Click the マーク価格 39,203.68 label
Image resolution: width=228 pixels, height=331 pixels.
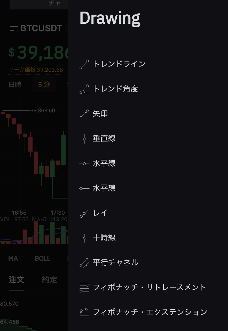36,70
